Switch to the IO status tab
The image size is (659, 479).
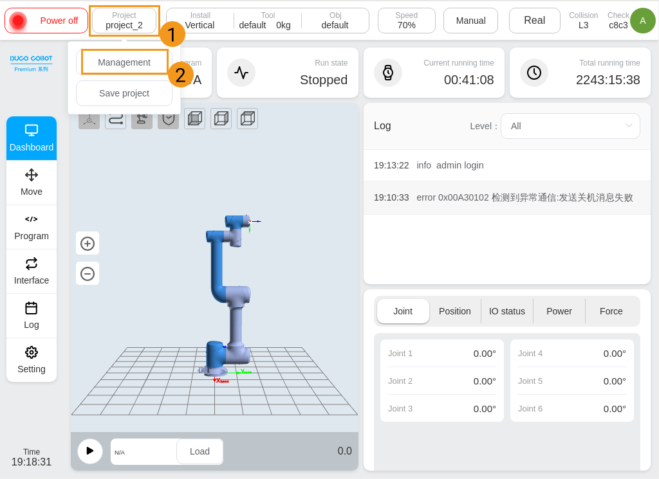point(506,311)
